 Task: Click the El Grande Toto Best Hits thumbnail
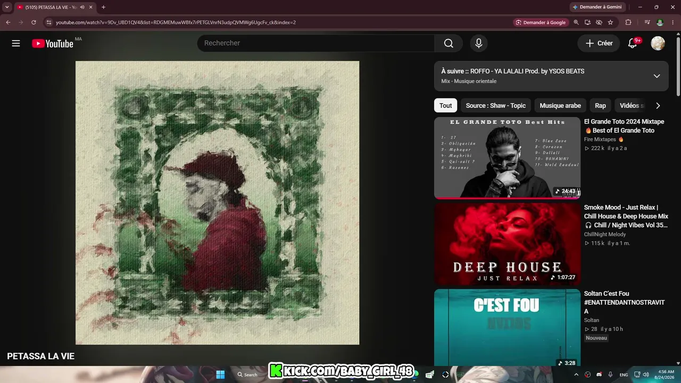click(x=507, y=158)
